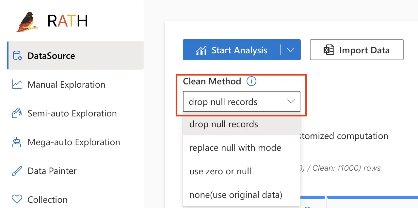Image resolution: width=418 pixels, height=208 pixels.
Task: Open the Semi-auto Exploration page
Action: [72, 113]
